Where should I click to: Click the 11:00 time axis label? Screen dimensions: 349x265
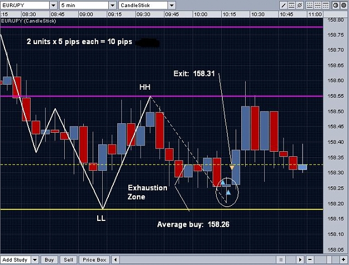[315, 15]
